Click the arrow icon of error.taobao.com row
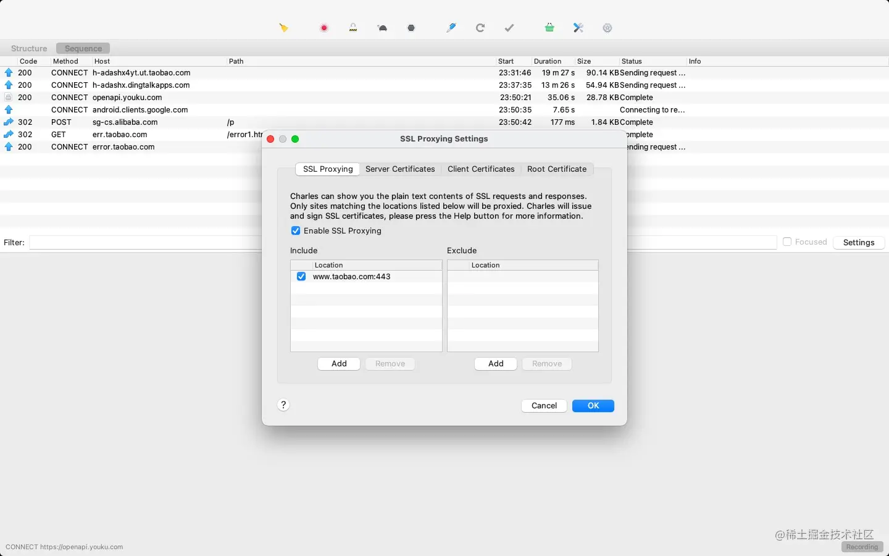The width and height of the screenshot is (889, 556). 9,147
